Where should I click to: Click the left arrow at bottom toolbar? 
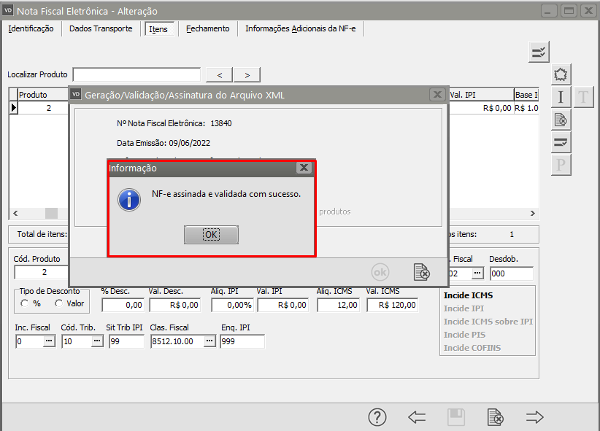coord(417,417)
